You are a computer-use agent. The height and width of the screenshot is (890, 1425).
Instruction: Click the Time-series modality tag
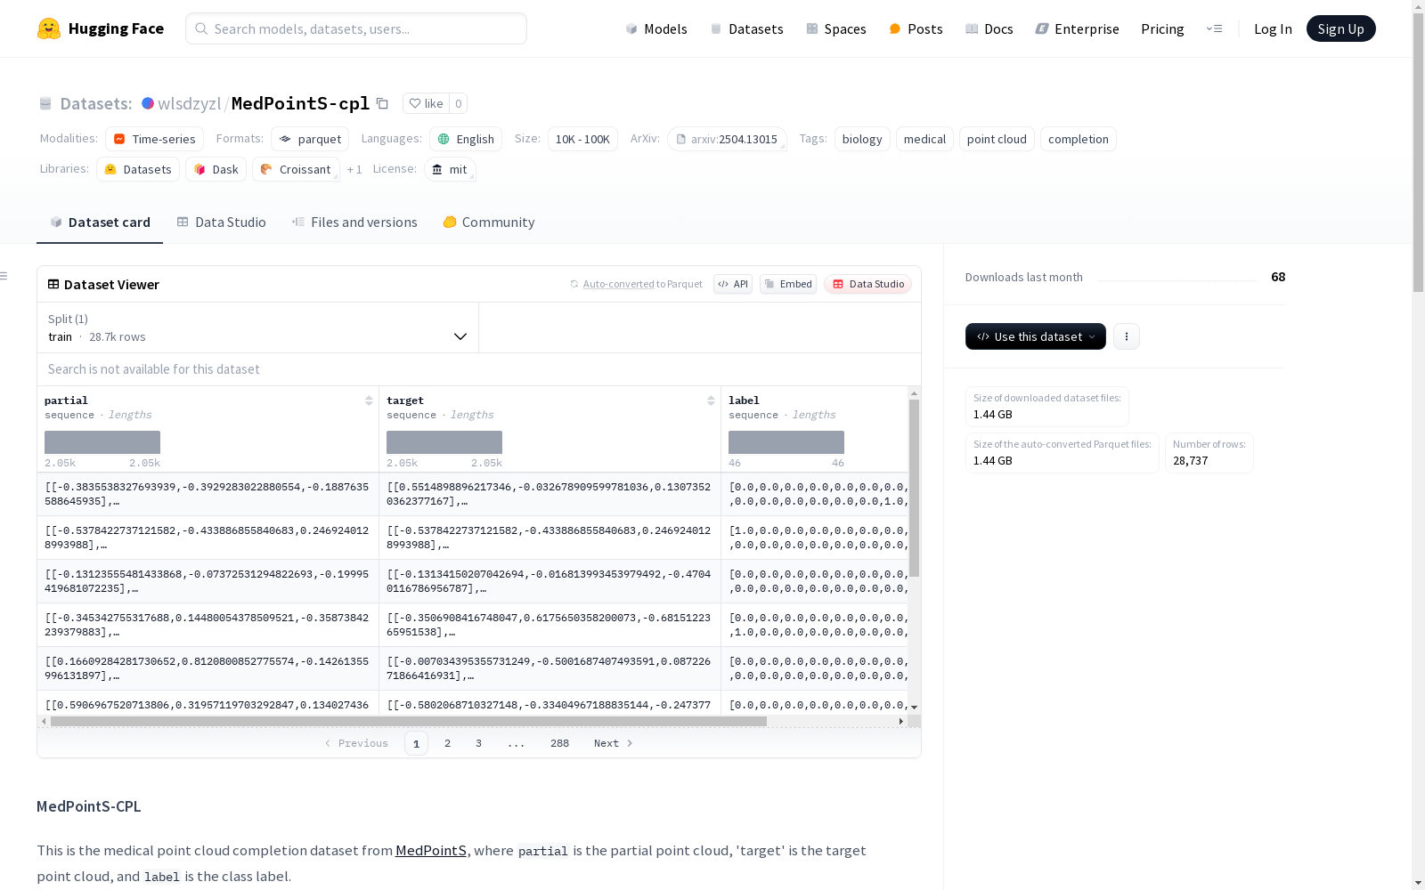point(154,139)
